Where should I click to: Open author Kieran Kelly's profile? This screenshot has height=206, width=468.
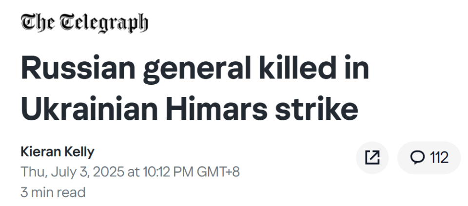pyautogui.click(x=58, y=152)
